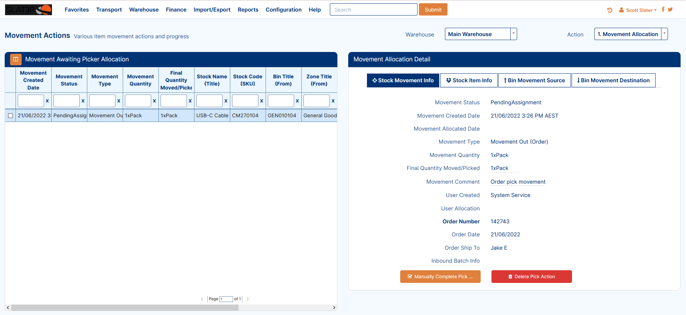Open the Warehouse dropdown (Main Warehouse)
Screen dimensions: 686x315
[481, 34]
